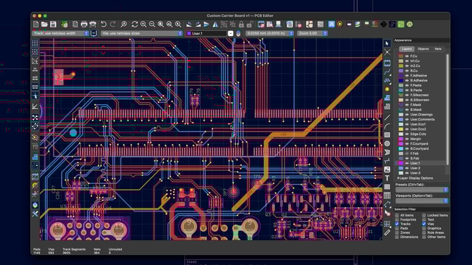Screen dimensions: 472x265
Task: Uncheck Tracks in selection filter
Action: (397, 224)
